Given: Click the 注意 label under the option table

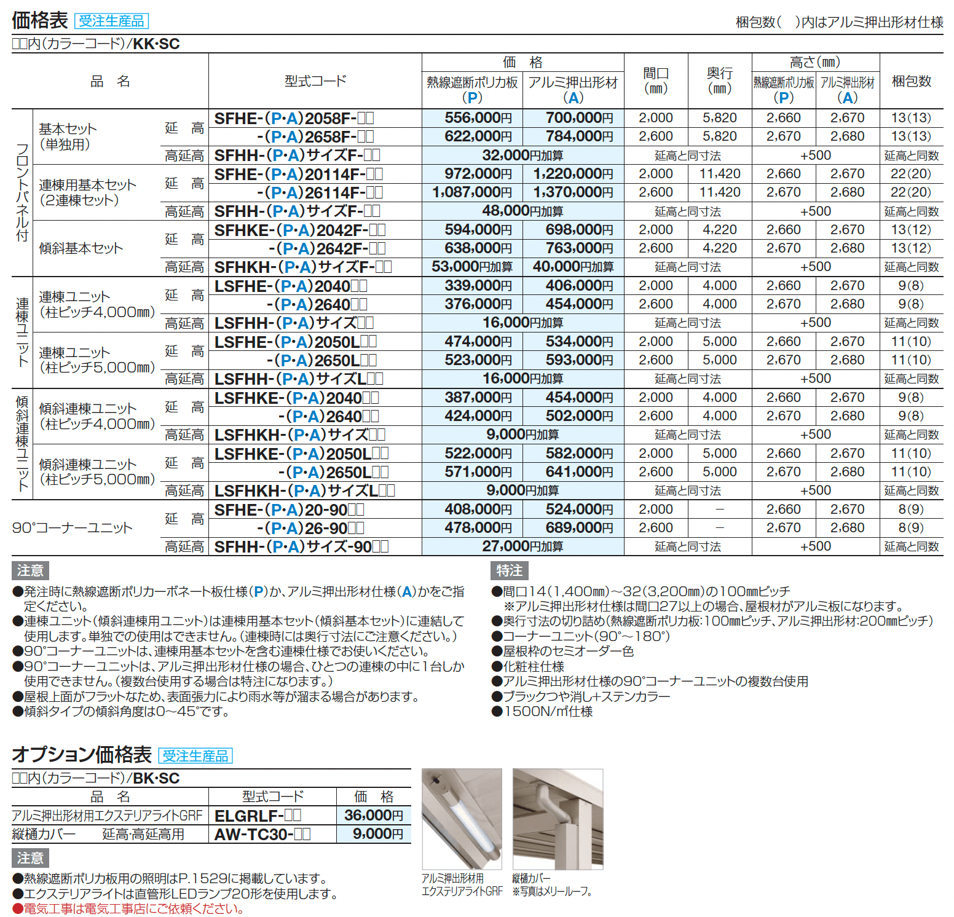Looking at the screenshot, I should click(30, 857).
